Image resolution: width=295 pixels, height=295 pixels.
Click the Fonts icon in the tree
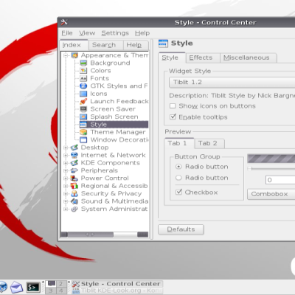click(x=83, y=78)
